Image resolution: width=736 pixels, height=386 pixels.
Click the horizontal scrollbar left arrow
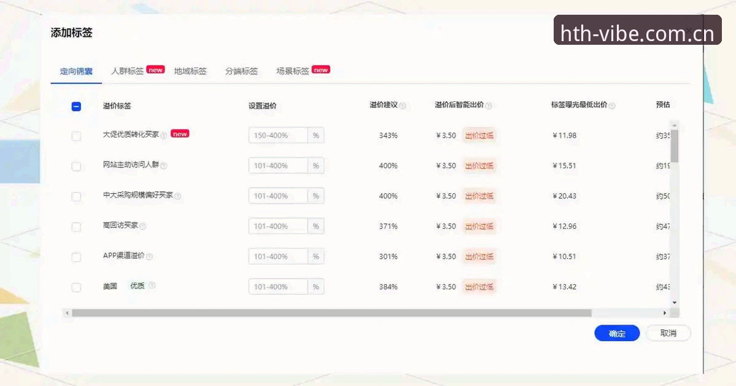tap(67, 313)
